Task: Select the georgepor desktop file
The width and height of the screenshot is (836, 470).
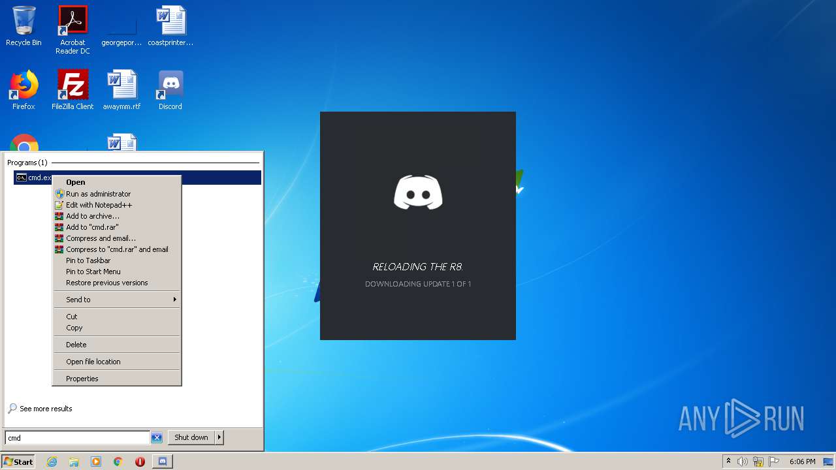Action: (x=121, y=26)
